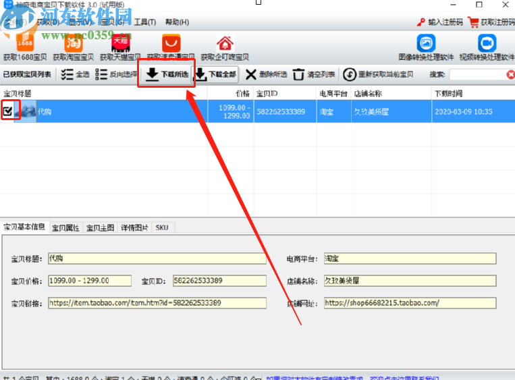Click the 电商平台 column header
Image resolution: width=515 pixels, height=380 pixels.
tap(334, 94)
